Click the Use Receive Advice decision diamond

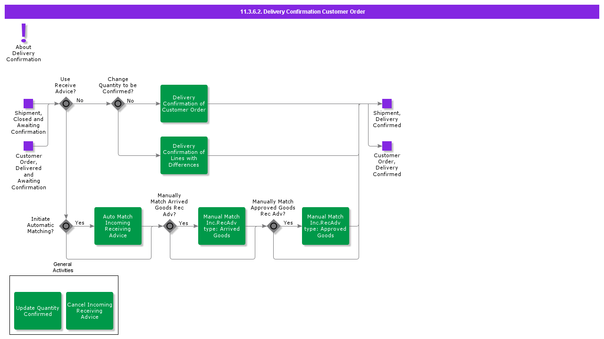coord(66,104)
